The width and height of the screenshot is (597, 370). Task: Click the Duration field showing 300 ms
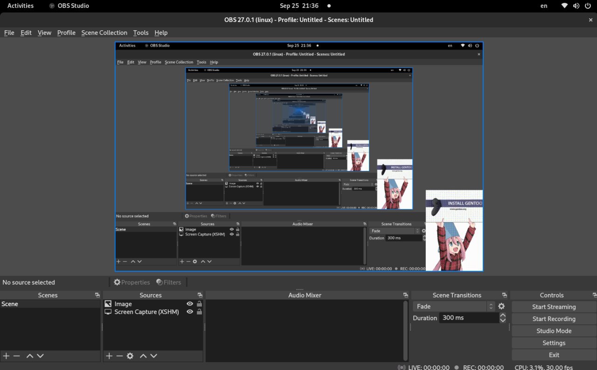(x=469, y=318)
